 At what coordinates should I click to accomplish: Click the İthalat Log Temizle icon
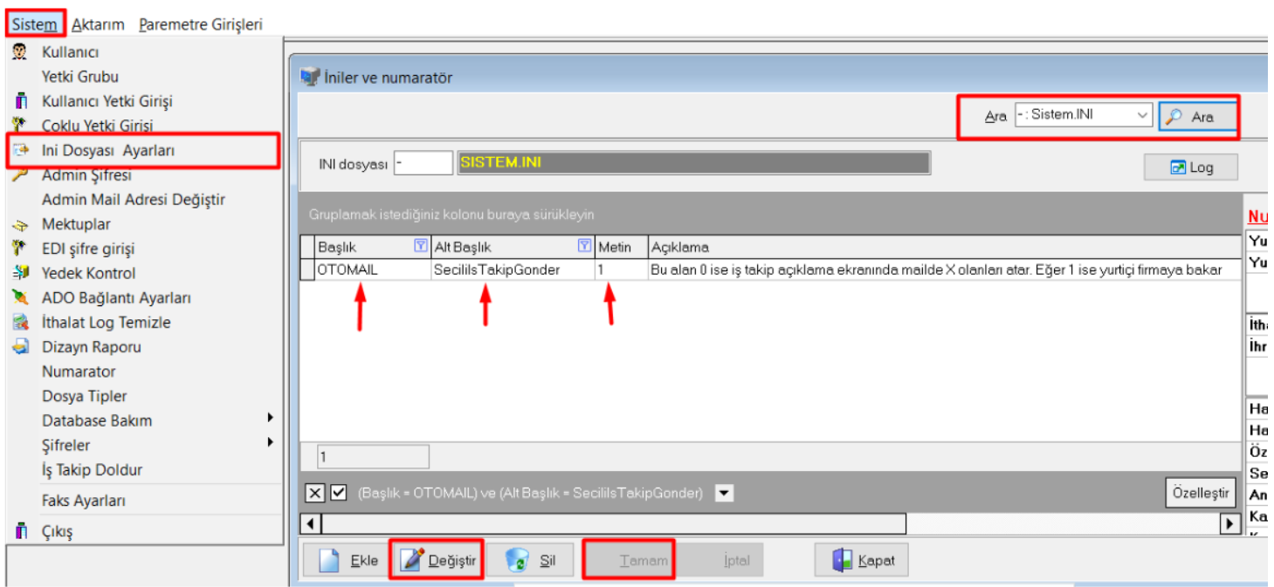(20, 323)
